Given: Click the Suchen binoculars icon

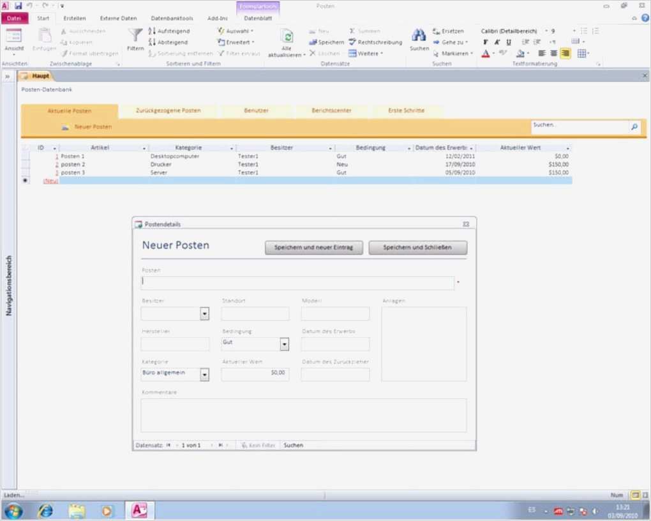Looking at the screenshot, I should [x=419, y=35].
